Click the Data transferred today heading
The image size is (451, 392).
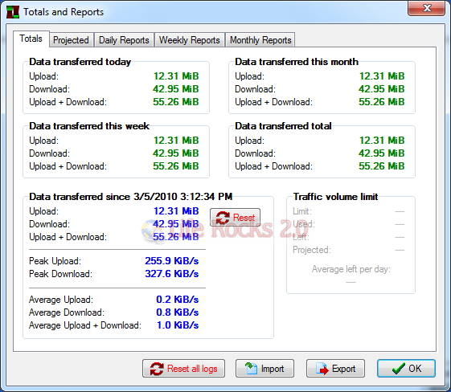[80, 62]
